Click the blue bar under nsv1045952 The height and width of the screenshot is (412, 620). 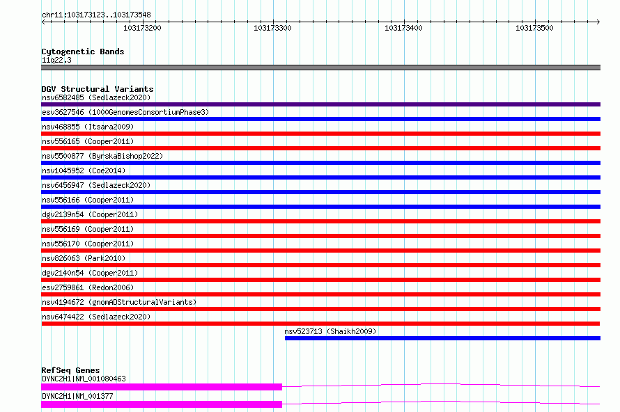pos(320,177)
